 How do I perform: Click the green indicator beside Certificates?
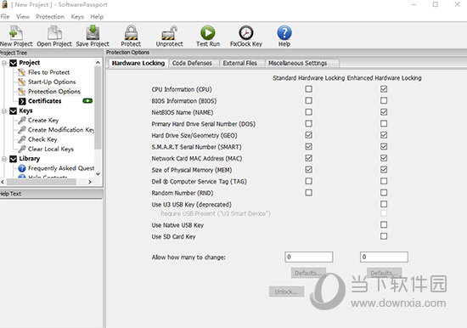pos(87,101)
